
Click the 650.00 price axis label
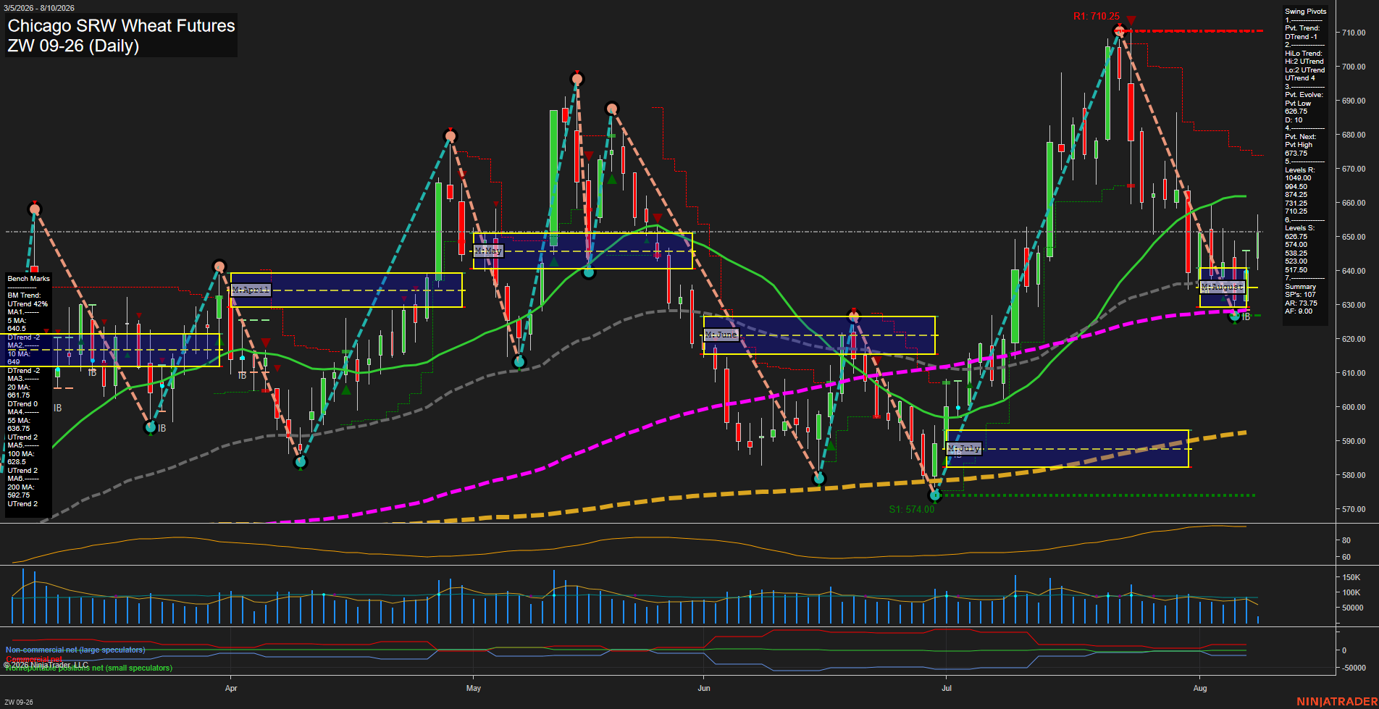click(x=1354, y=237)
